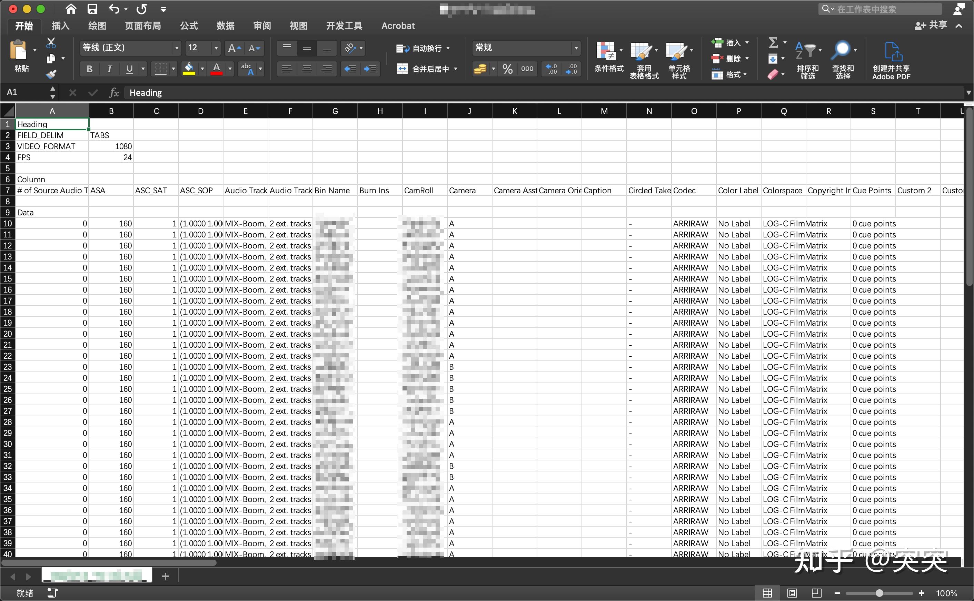Image resolution: width=974 pixels, height=601 pixels.
Task: Expand the font size dropdown showing 12
Action: pyautogui.click(x=216, y=48)
